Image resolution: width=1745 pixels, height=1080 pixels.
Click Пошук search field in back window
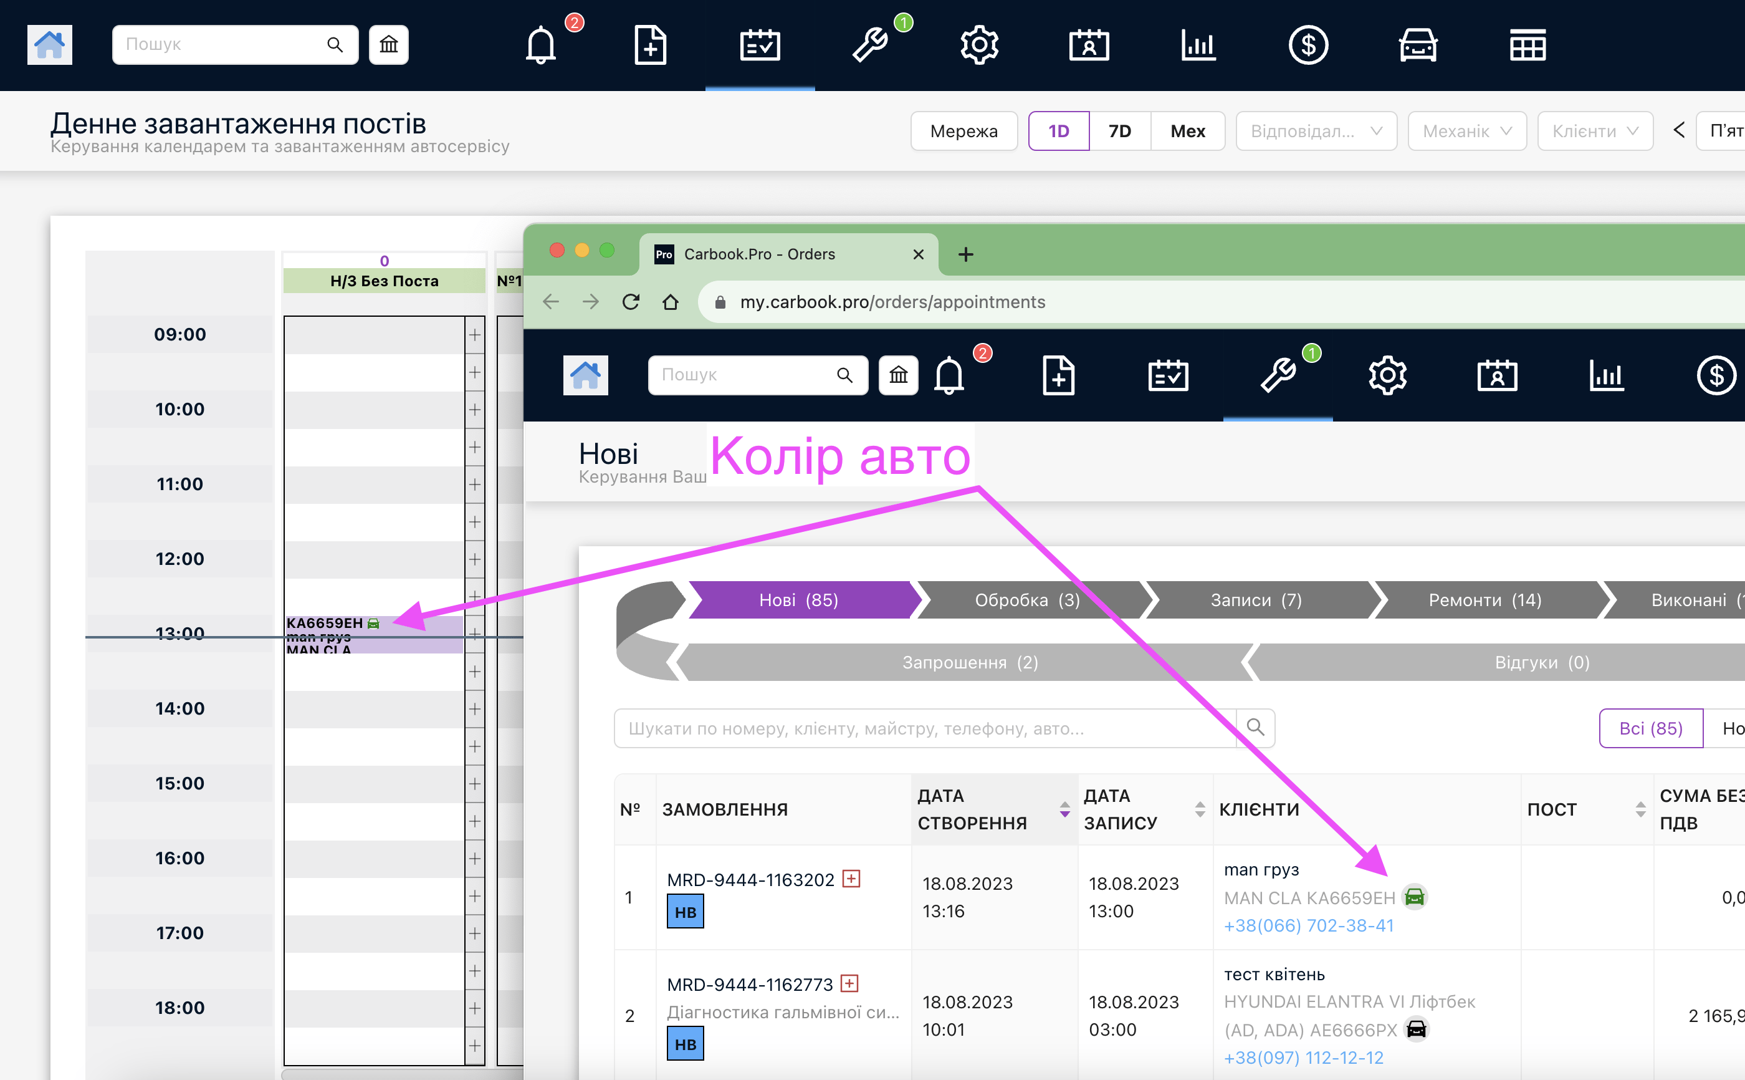(235, 45)
